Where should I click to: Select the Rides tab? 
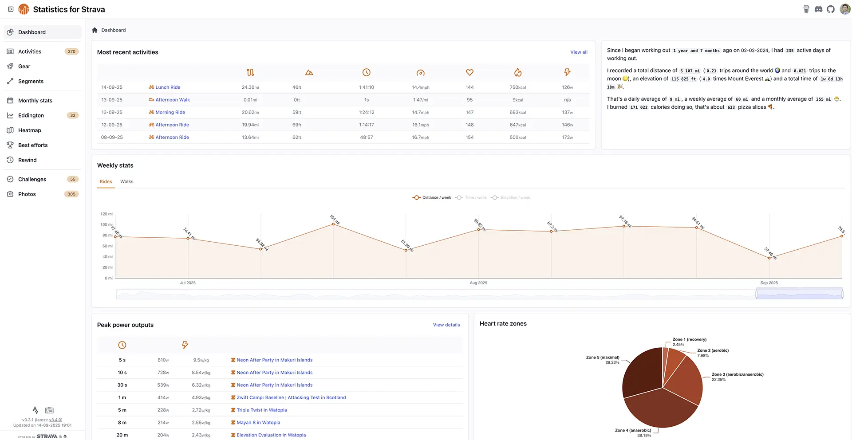click(x=106, y=182)
